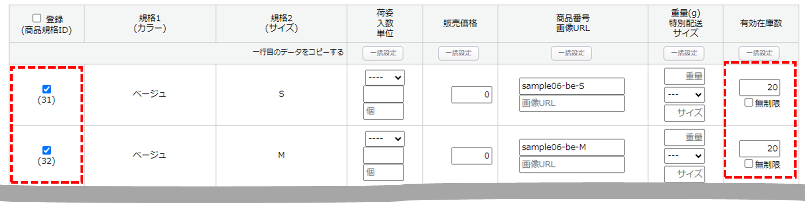Screen dimensions: 805x203
Task: Open the 荷姿 dropdown in the M row
Action: (384, 139)
